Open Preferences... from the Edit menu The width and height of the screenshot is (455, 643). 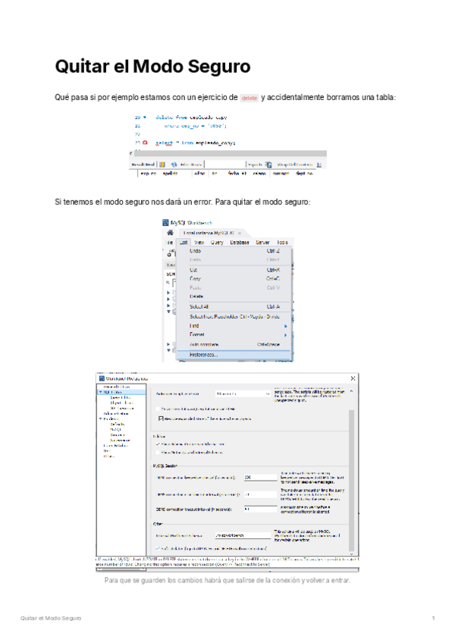[x=234, y=355]
